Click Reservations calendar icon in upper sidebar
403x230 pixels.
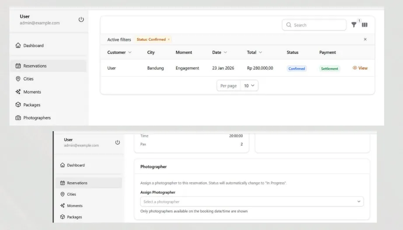[18, 66]
